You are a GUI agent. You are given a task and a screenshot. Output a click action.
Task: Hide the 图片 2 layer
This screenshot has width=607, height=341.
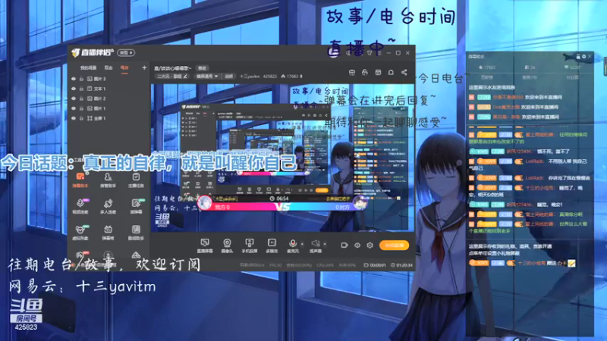tap(73, 99)
